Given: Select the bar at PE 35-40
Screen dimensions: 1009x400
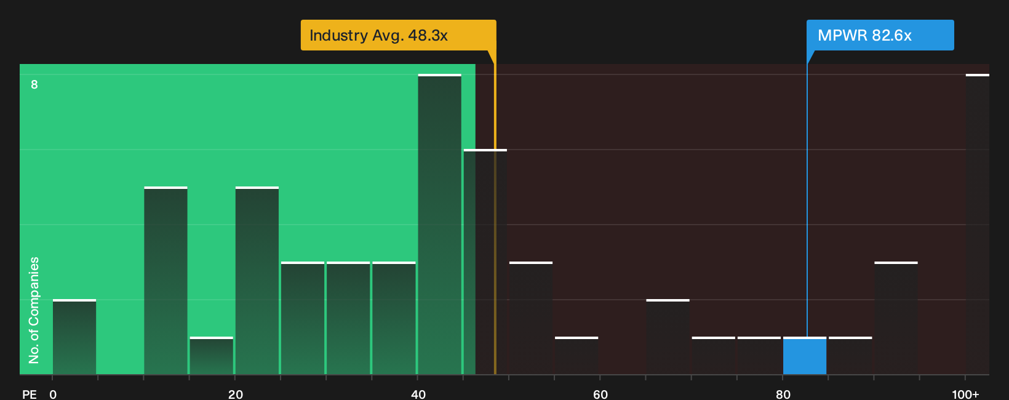Looking at the screenshot, I should 394,318.
